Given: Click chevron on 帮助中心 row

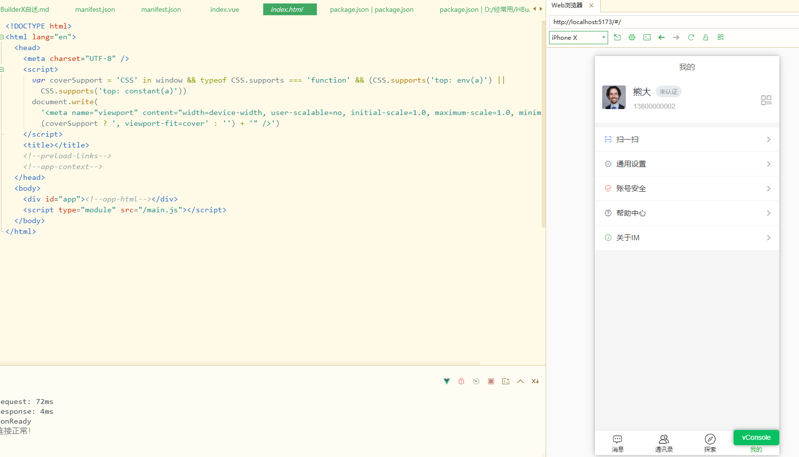Looking at the screenshot, I should tap(768, 213).
